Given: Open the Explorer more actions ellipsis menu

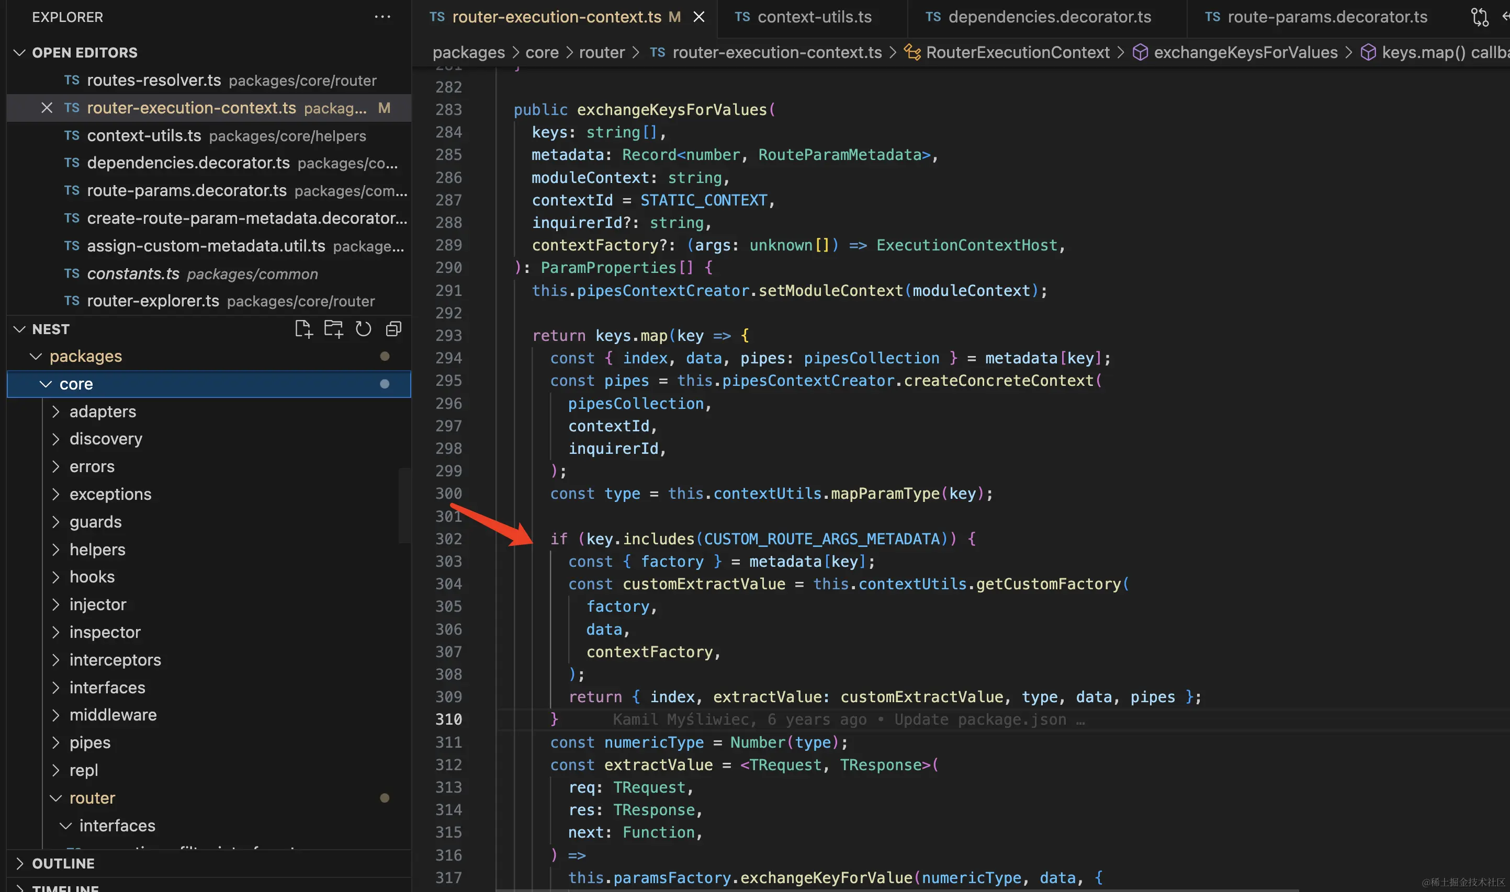Looking at the screenshot, I should coord(382,17).
